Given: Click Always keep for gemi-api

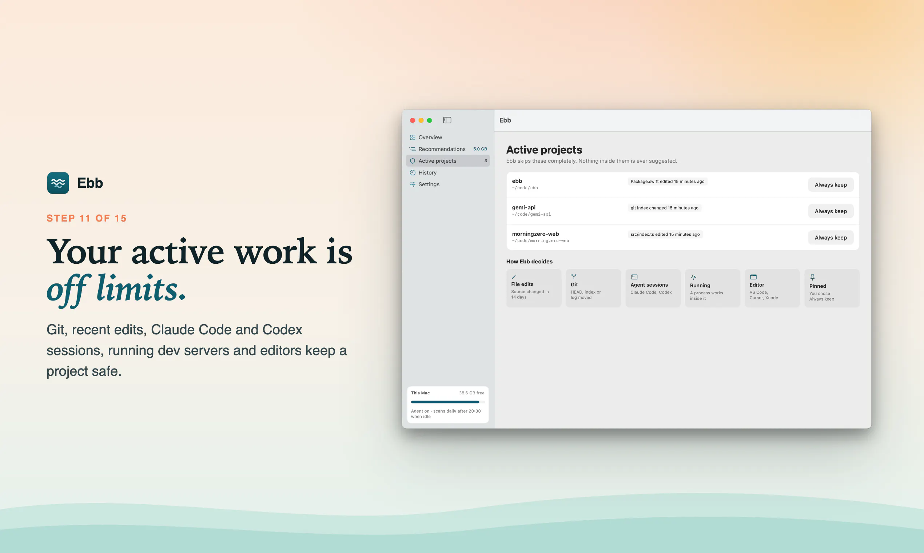Looking at the screenshot, I should coord(831,211).
